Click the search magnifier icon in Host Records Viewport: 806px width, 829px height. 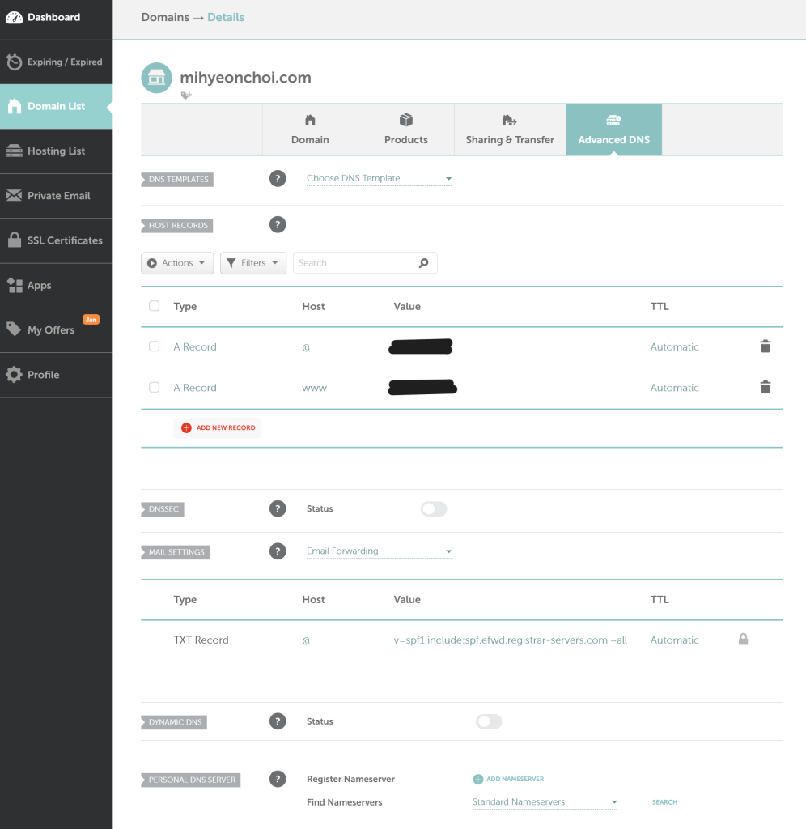[423, 263]
